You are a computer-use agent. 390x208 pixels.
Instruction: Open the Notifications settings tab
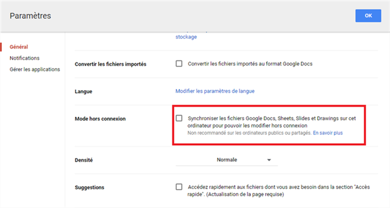click(25, 58)
